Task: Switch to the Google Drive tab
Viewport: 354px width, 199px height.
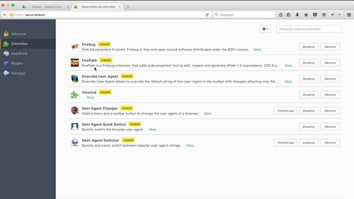Action: (x=46, y=7)
